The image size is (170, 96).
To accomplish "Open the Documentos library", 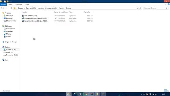I will tap(10, 29).
